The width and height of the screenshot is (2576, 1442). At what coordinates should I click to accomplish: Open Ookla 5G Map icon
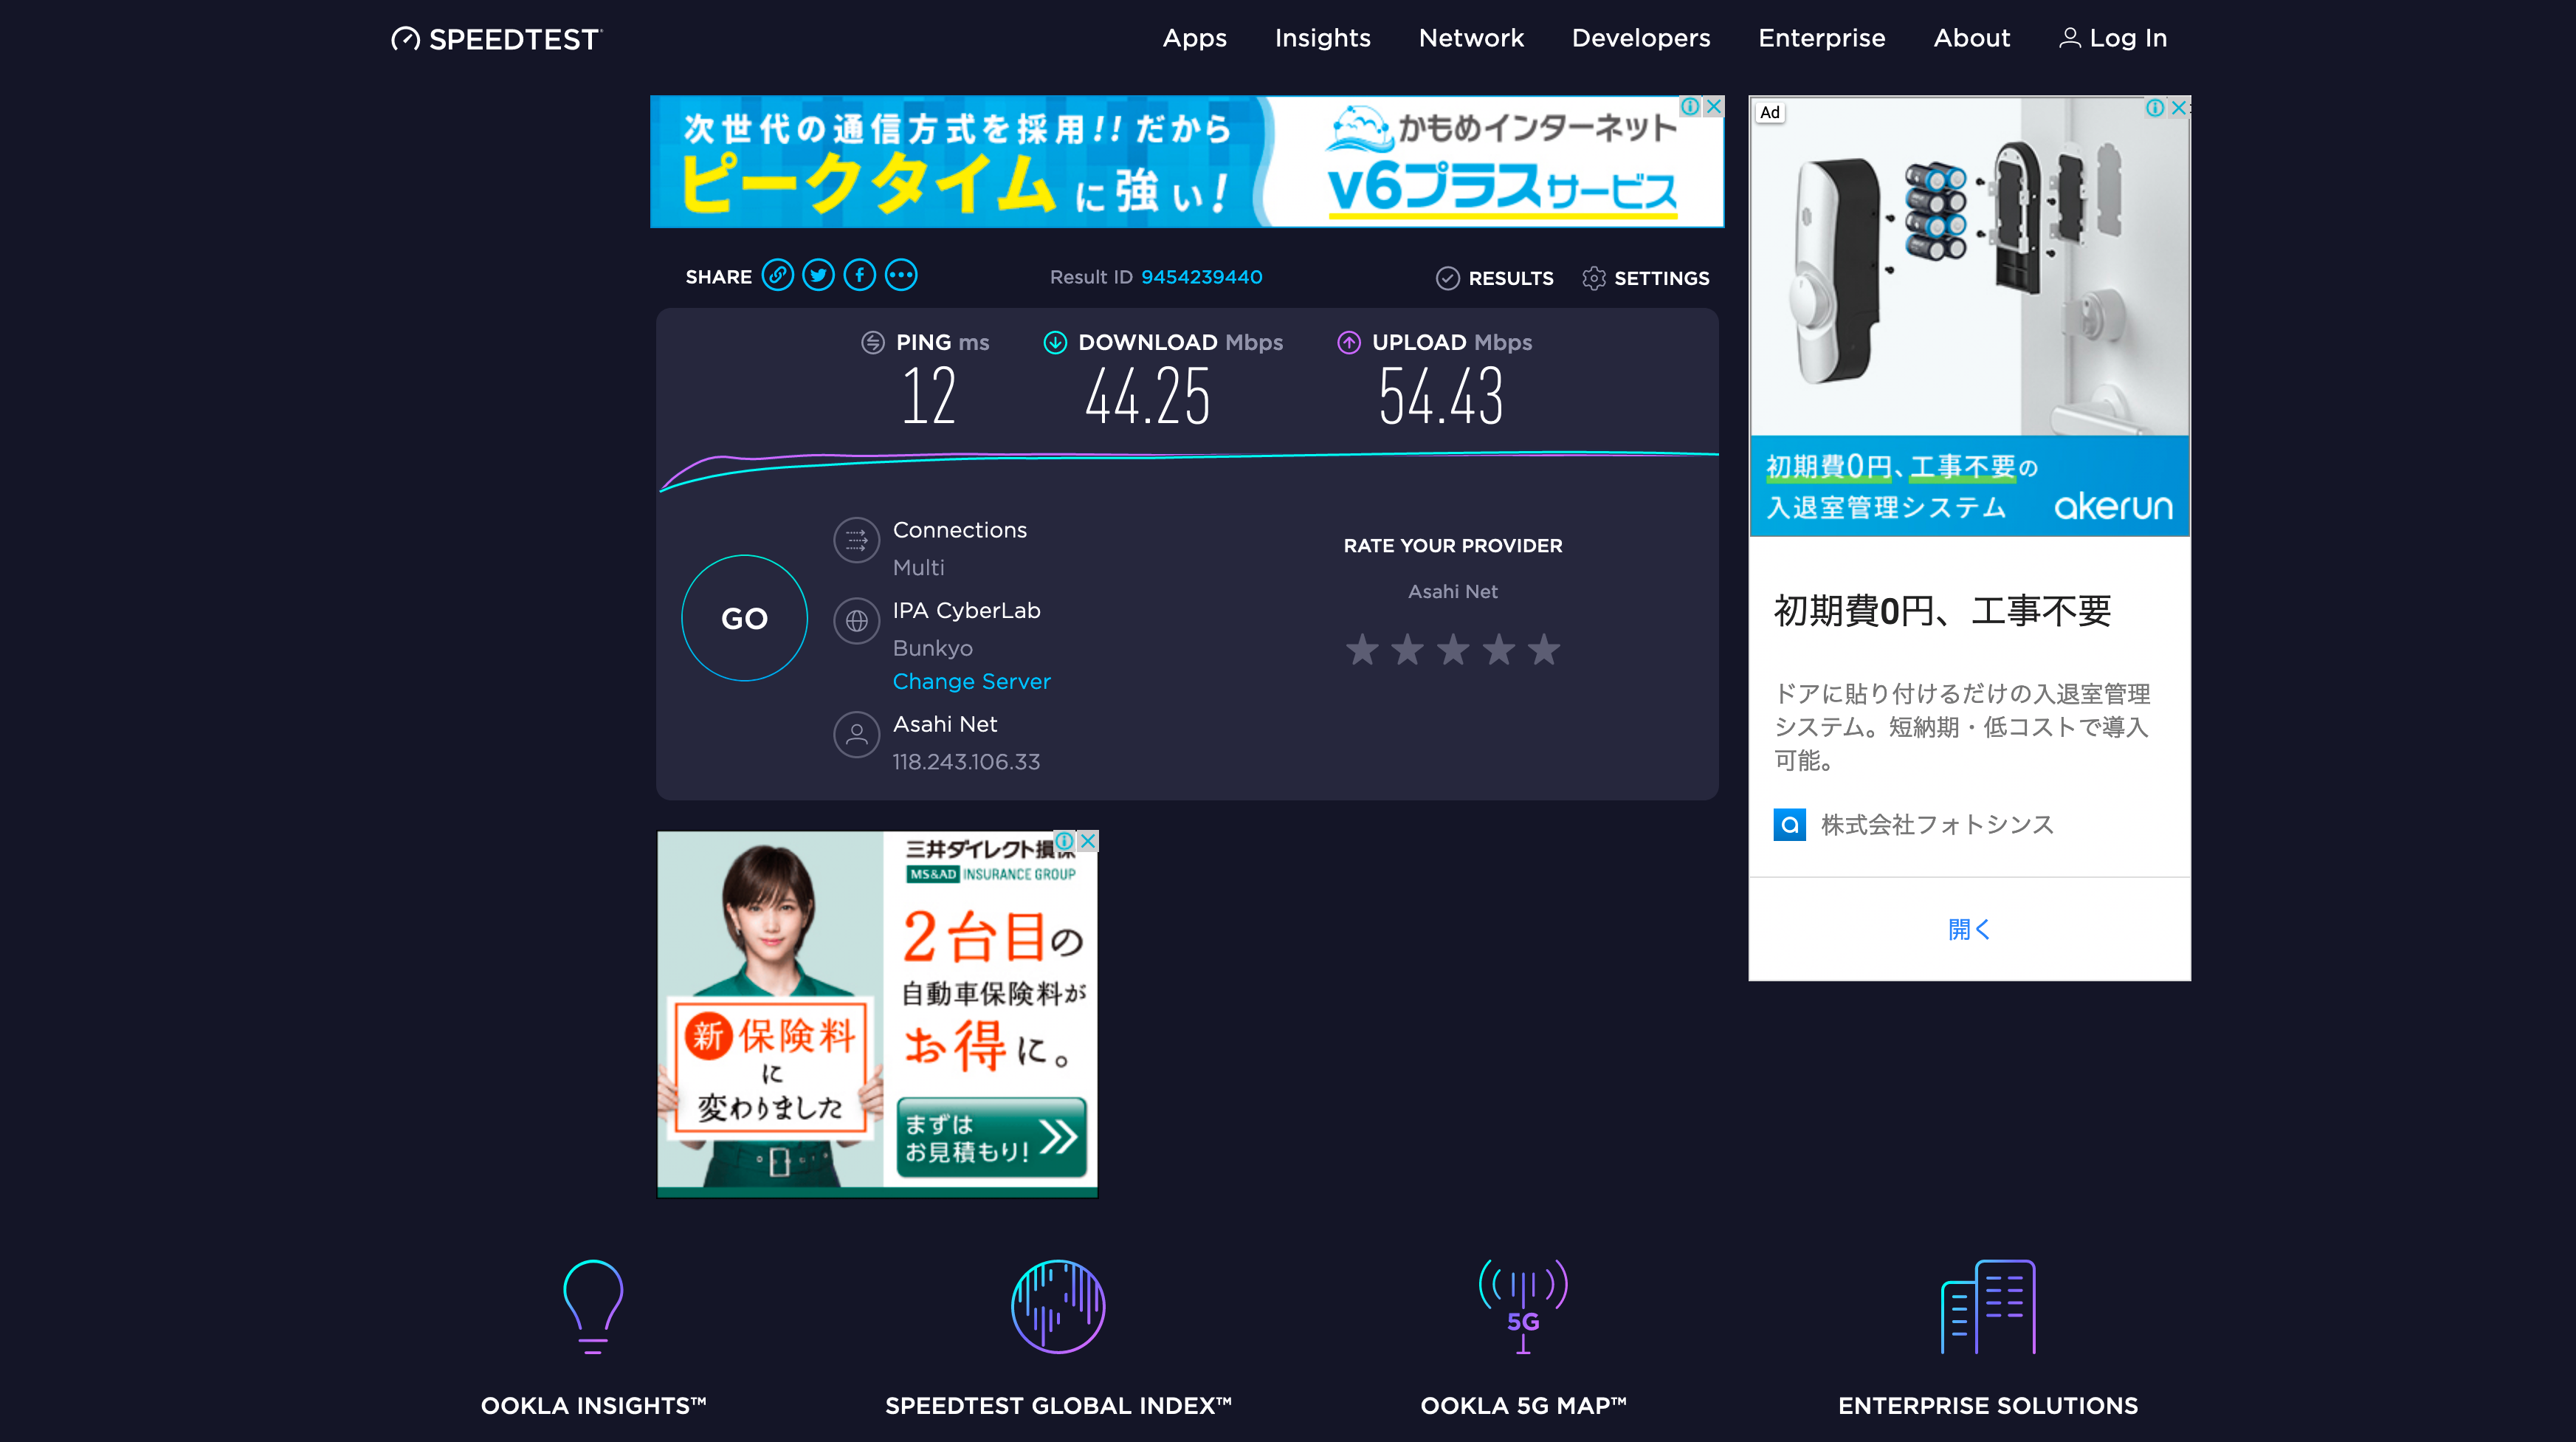tap(1523, 1306)
